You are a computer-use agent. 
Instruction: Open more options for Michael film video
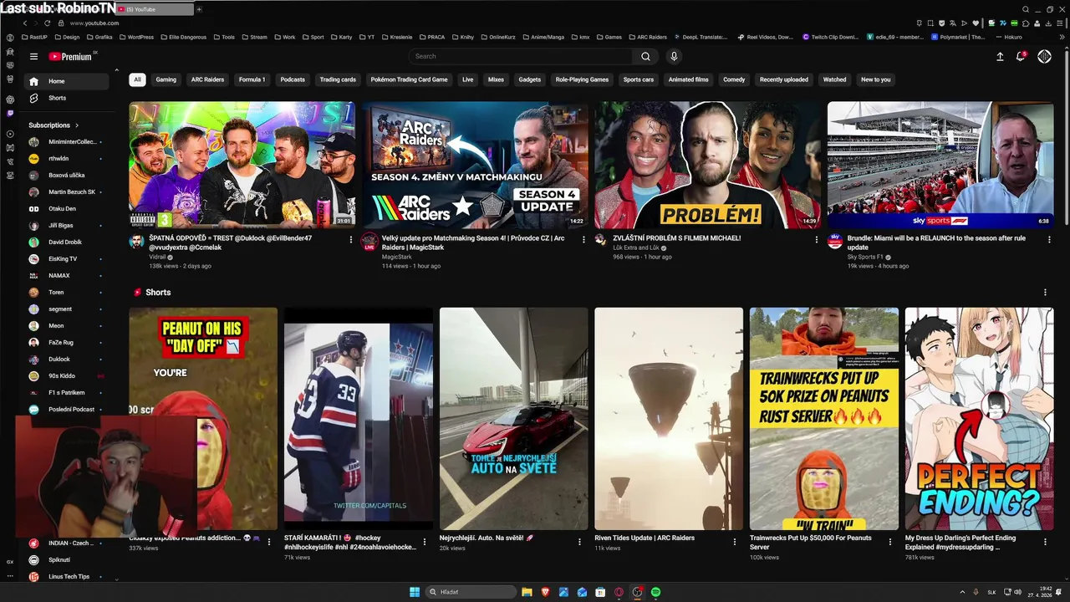[x=817, y=239]
